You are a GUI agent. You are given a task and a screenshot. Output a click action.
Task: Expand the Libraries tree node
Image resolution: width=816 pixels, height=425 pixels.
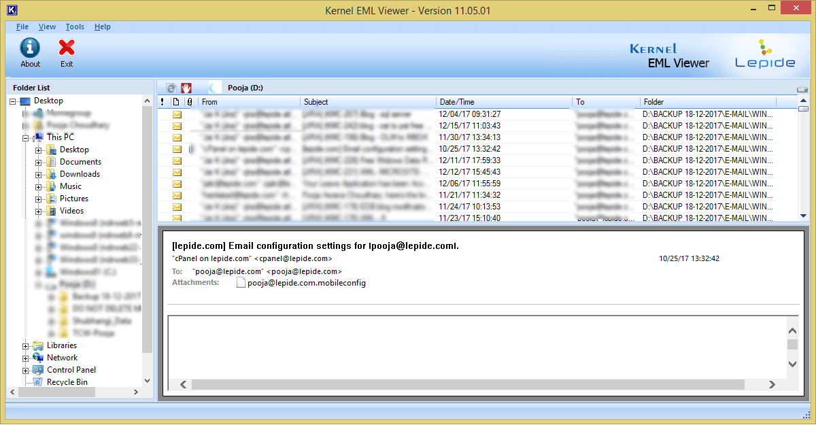click(x=26, y=346)
